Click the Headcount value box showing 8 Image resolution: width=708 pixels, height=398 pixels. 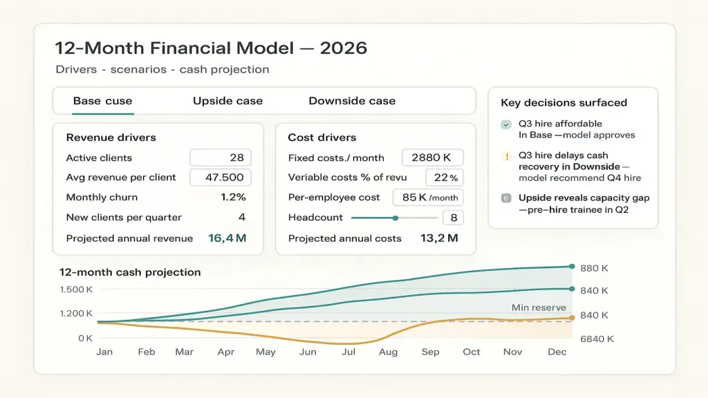coord(453,218)
